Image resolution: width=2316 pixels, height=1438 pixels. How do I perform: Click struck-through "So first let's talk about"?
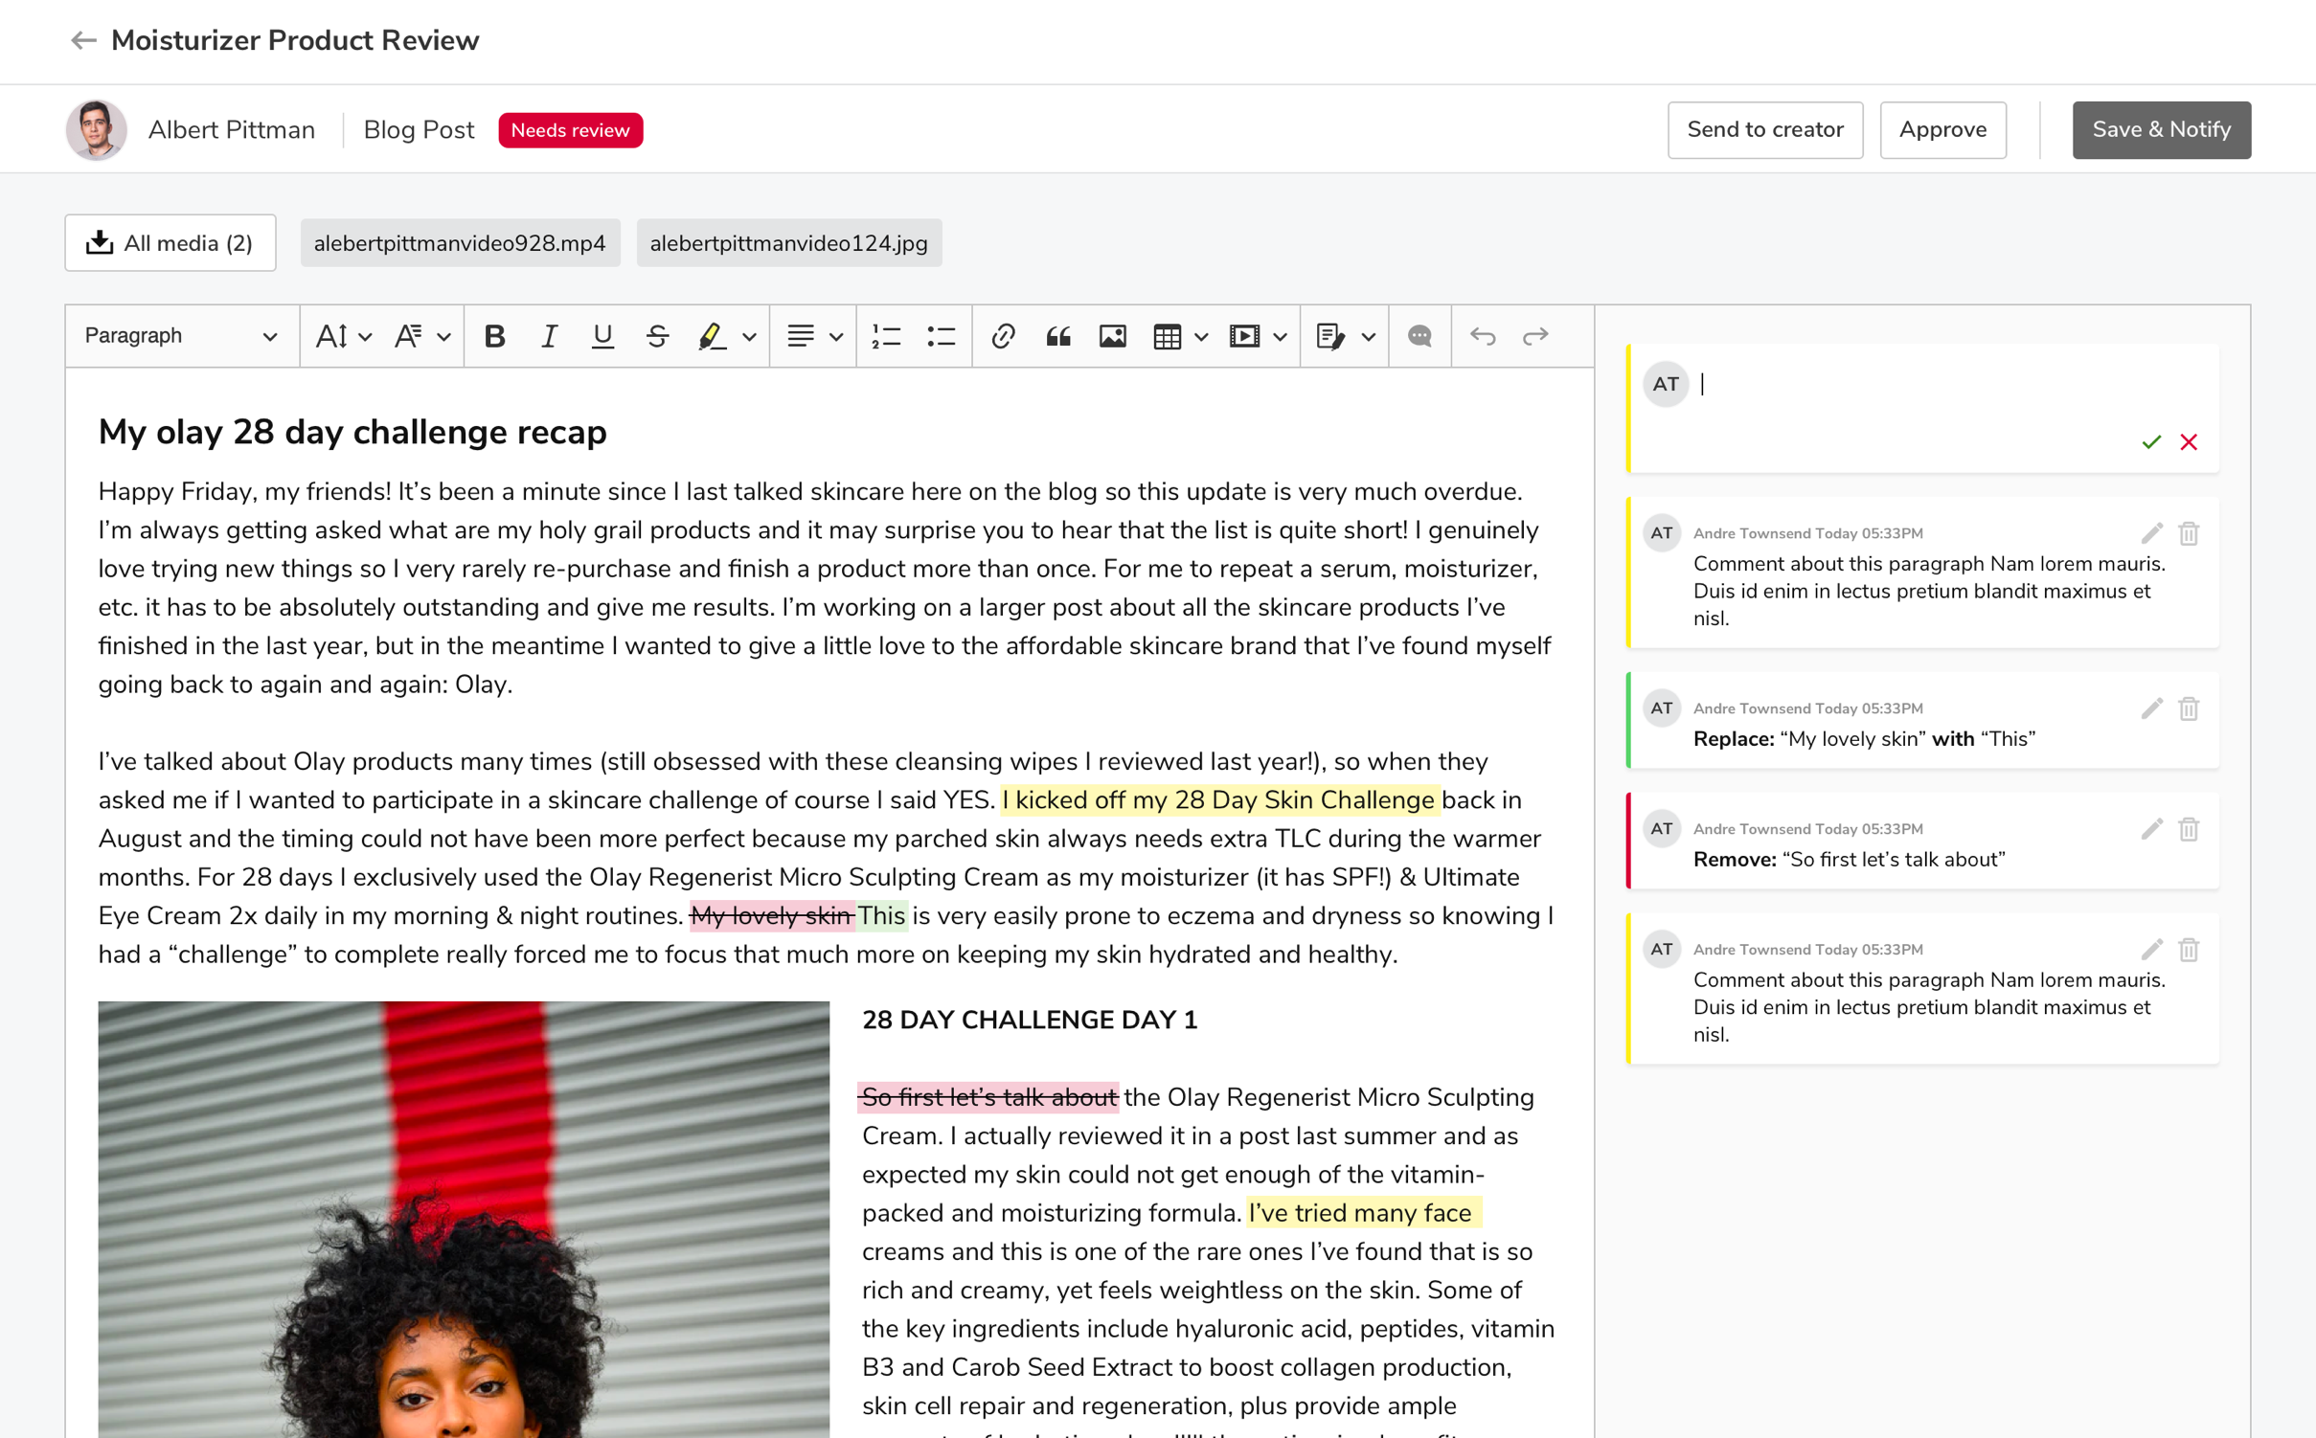[x=988, y=1097]
